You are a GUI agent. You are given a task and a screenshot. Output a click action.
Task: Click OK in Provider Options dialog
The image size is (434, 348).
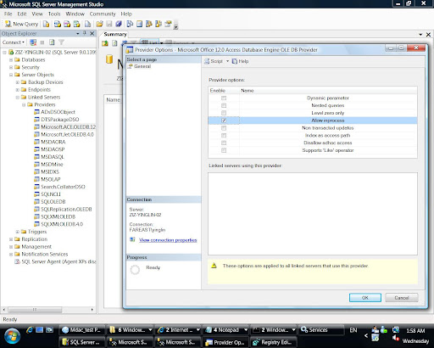(365, 298)
